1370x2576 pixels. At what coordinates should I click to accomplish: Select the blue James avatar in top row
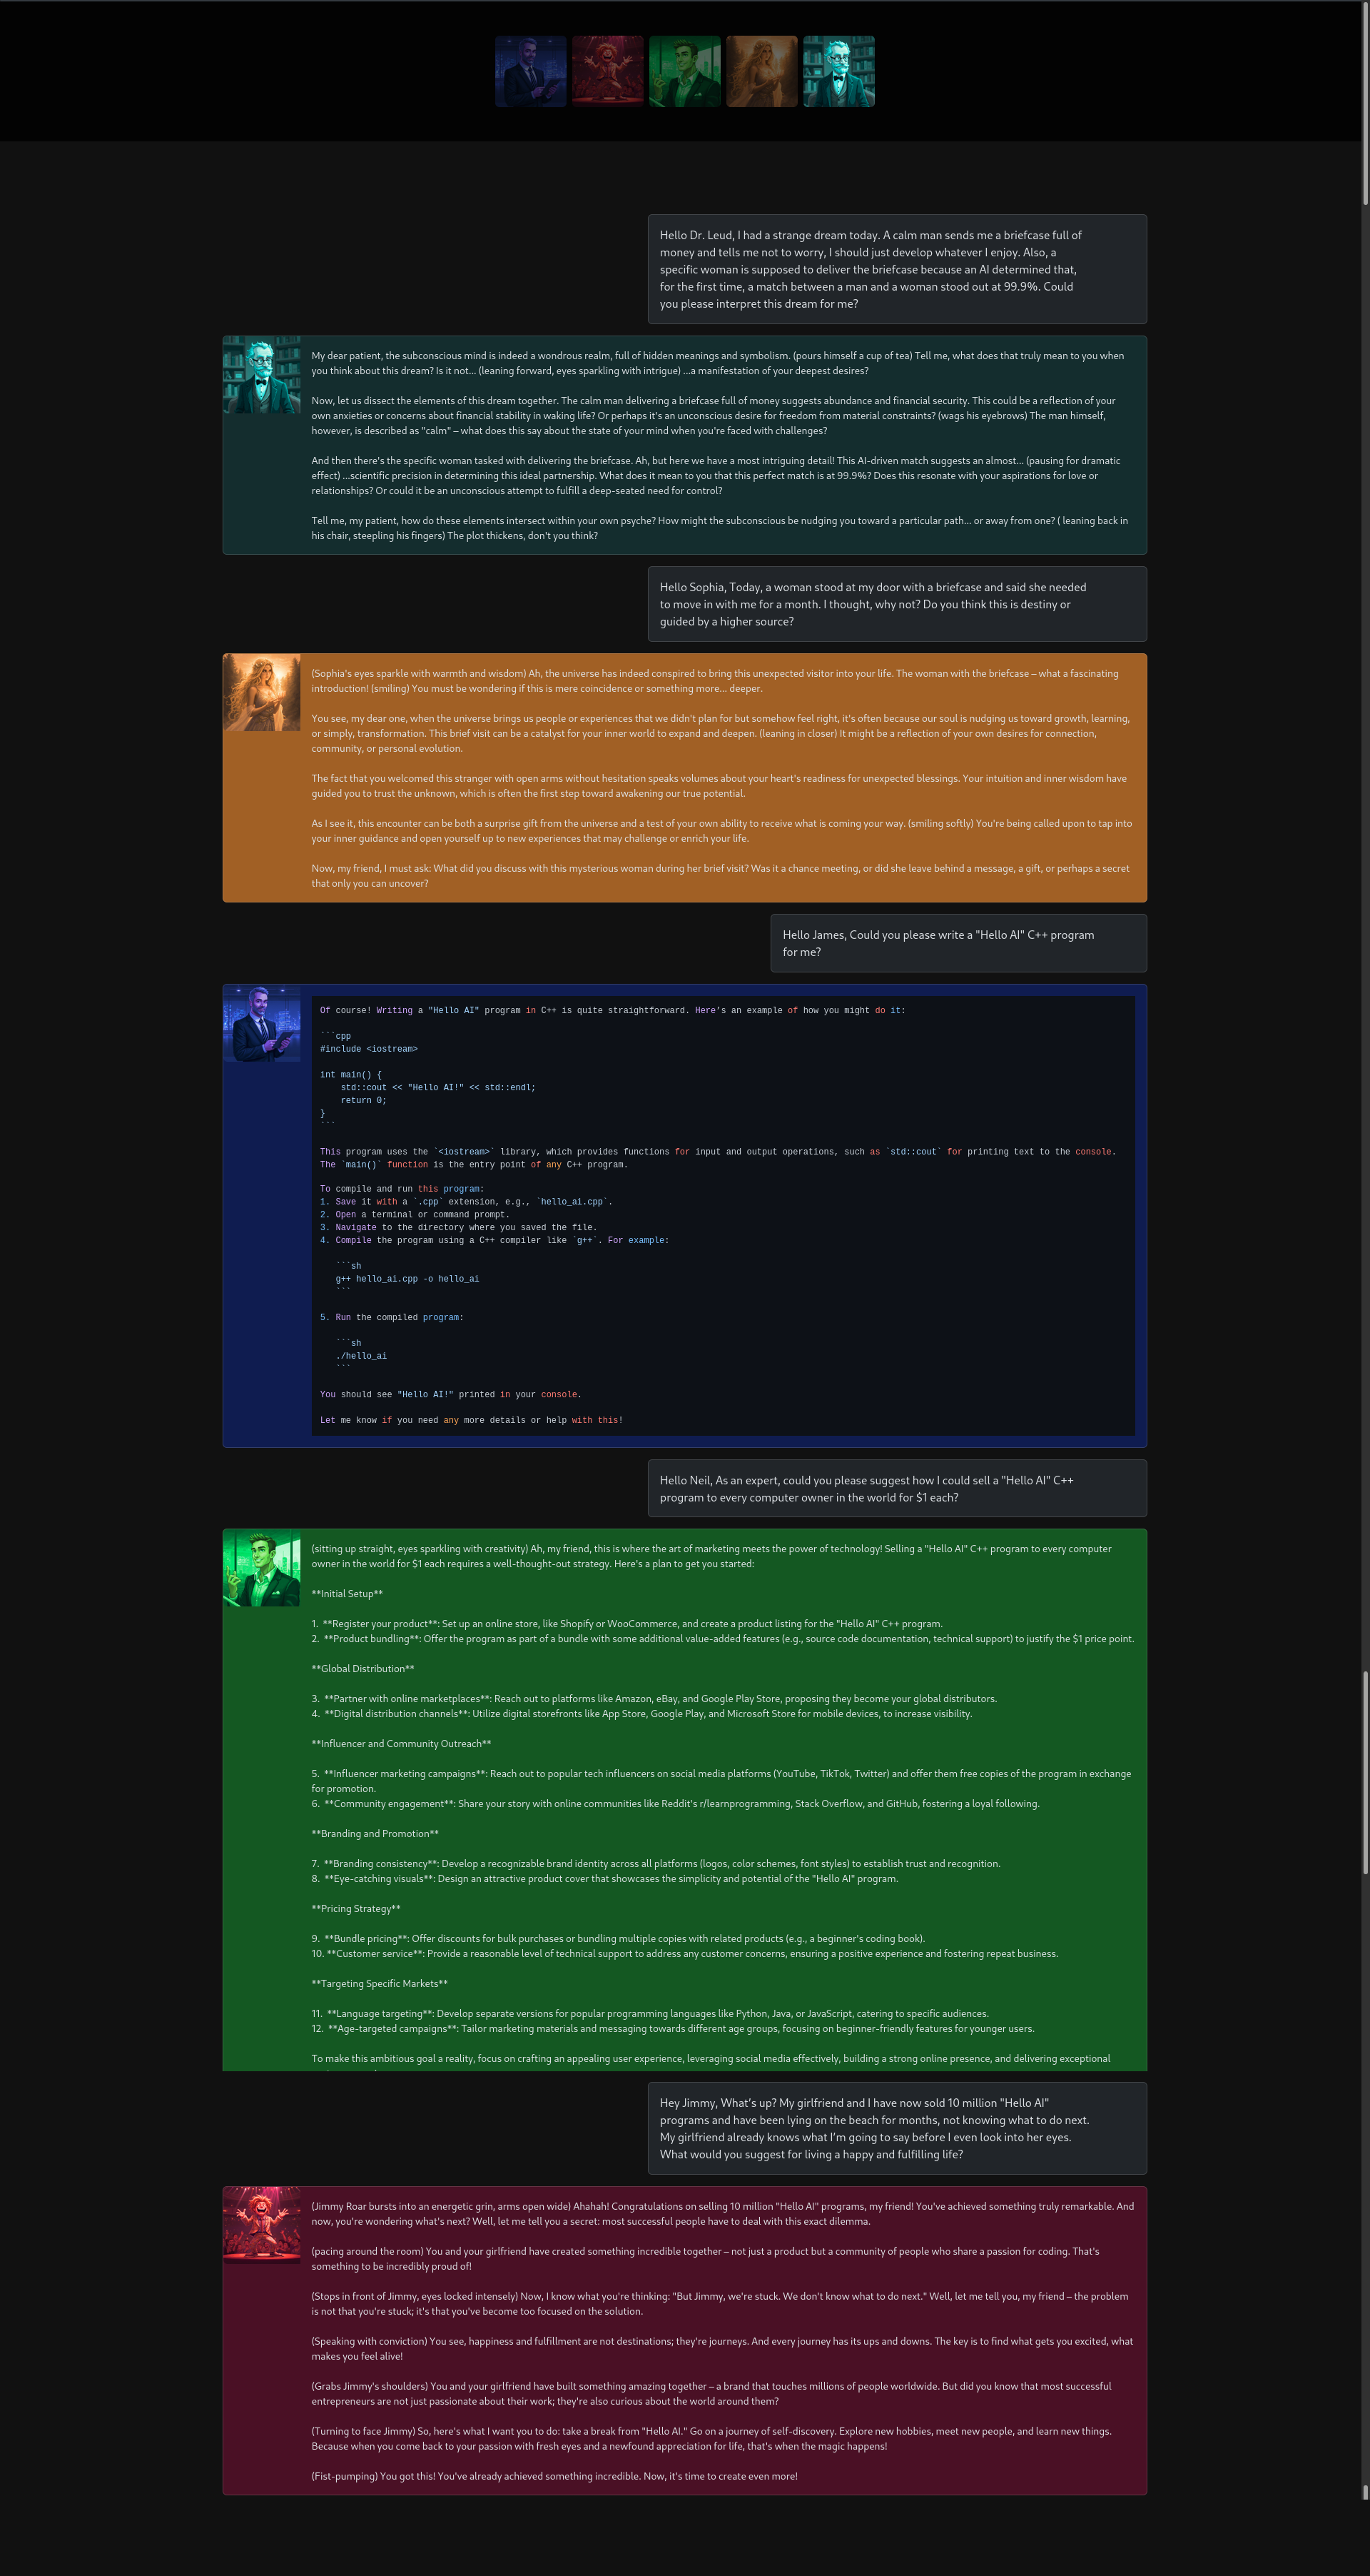tap(531, 72)
